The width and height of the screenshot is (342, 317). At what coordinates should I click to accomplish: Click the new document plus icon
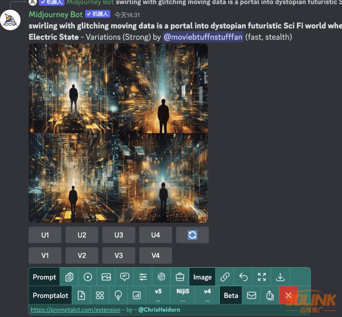pyautogui.click(x=81, y=296)
